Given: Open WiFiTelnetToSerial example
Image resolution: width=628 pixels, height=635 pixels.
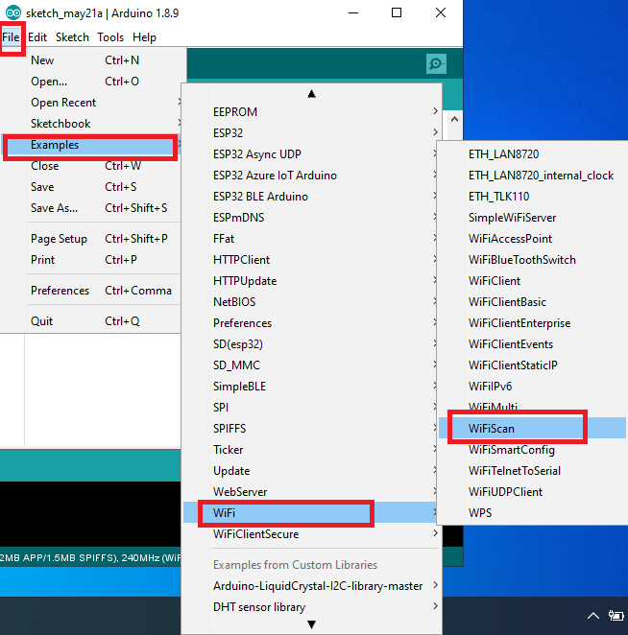Looking at the screenshot, I should [533, 471].
